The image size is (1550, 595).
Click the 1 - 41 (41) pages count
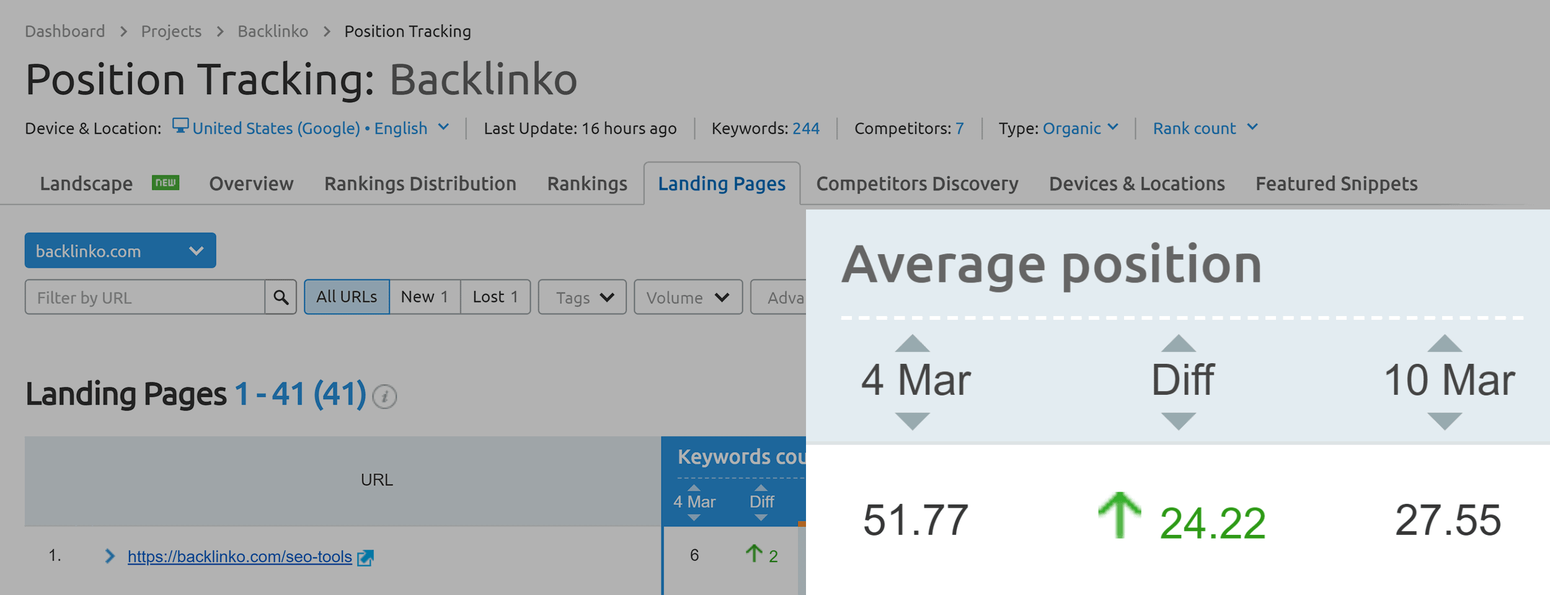[x=300, y=394]
